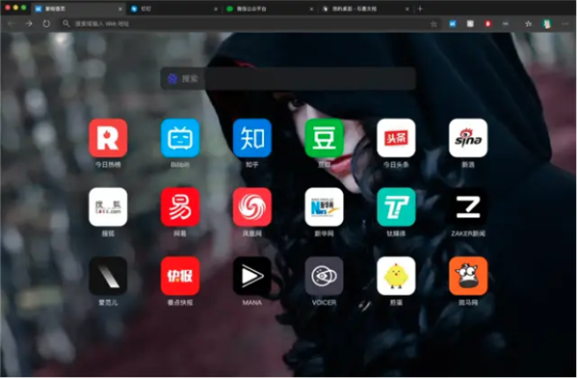578x379 pixels.
Task: Launch the green Douban 豆 icon
Action: pyautogui.click(x=324, y=138)
